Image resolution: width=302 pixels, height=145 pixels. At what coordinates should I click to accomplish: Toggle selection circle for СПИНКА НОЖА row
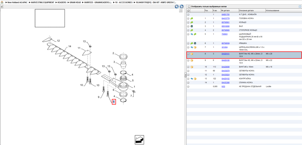coord(188,83)
